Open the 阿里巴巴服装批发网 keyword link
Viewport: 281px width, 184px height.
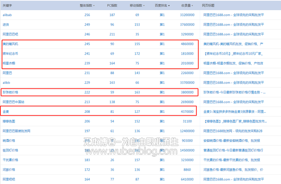pos(16,131)
